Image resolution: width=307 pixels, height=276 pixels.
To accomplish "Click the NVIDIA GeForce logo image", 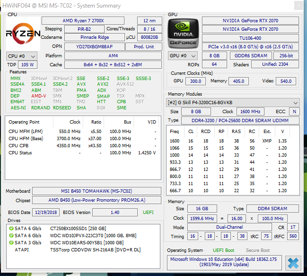I will click(183, 34).
